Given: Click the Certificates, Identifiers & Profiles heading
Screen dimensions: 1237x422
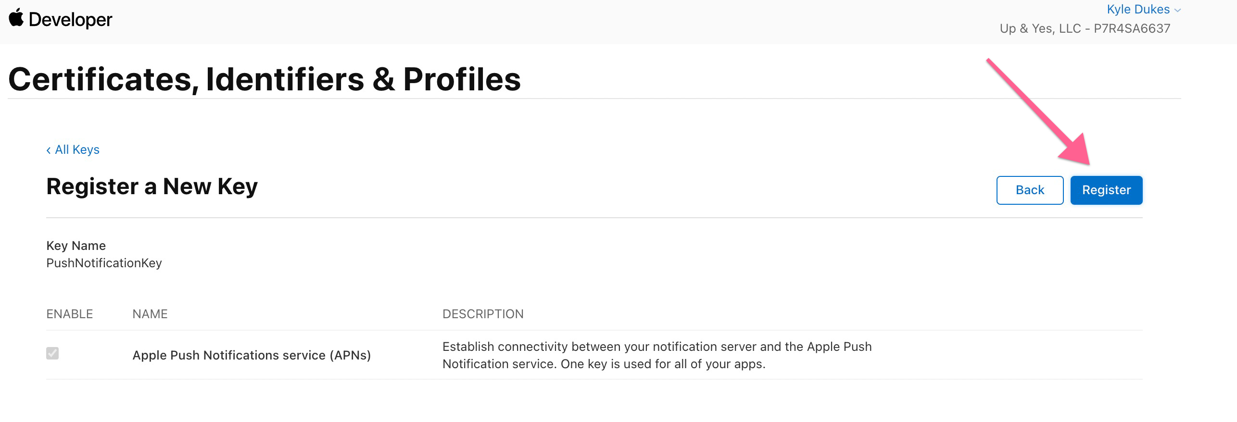Looking at the screenshot, I should [x=265, y=79].
